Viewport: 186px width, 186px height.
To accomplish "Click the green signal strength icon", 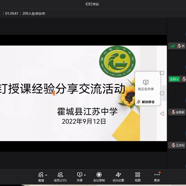I will (172, 46).
